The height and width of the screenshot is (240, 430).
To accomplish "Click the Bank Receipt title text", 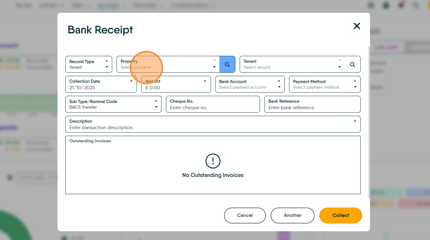I will tap(100, 30).
